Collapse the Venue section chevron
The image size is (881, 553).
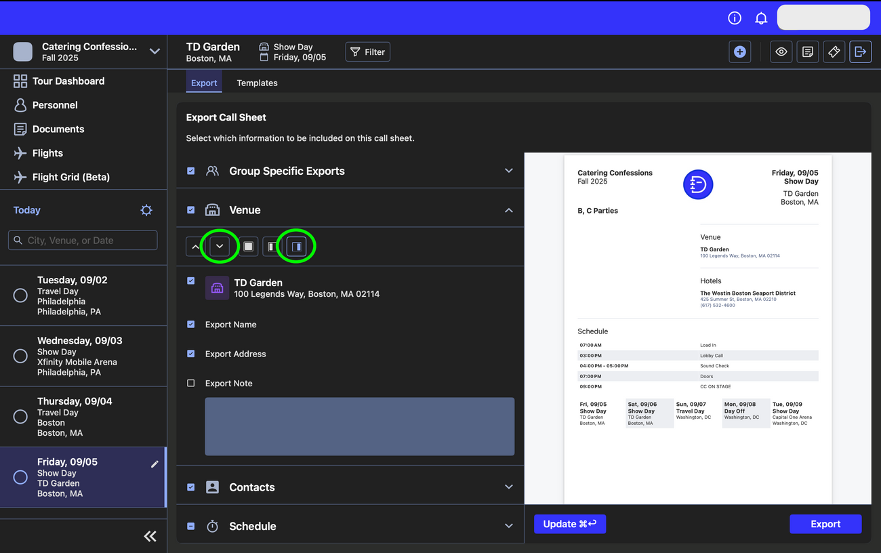pos(509,210)
